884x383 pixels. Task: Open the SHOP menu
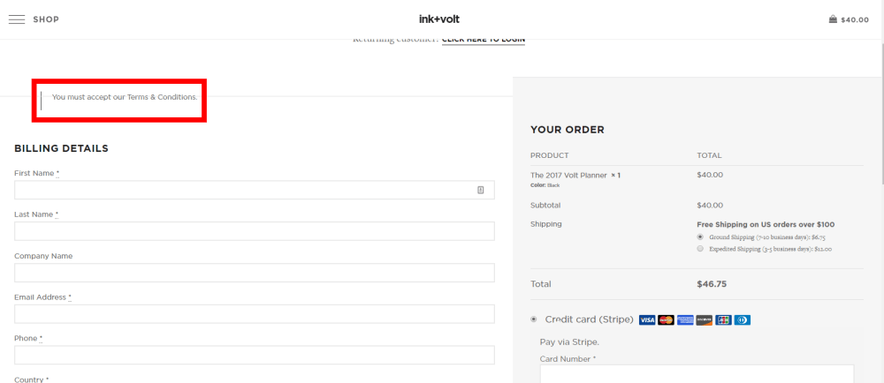46,19
